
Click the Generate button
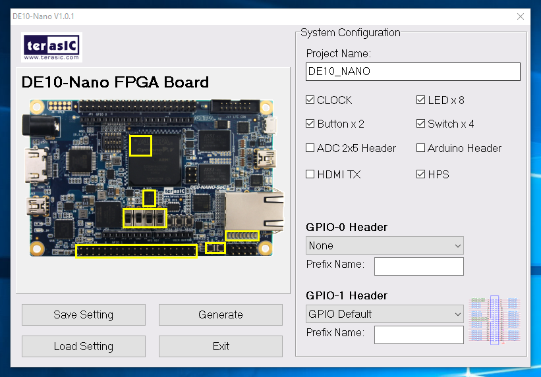pyautogui.click(x=221, y=314)
